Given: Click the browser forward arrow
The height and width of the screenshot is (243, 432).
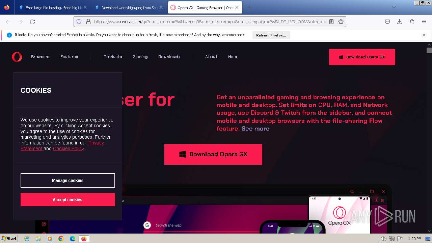Looking at the screenshot, I should pos(20,22).
